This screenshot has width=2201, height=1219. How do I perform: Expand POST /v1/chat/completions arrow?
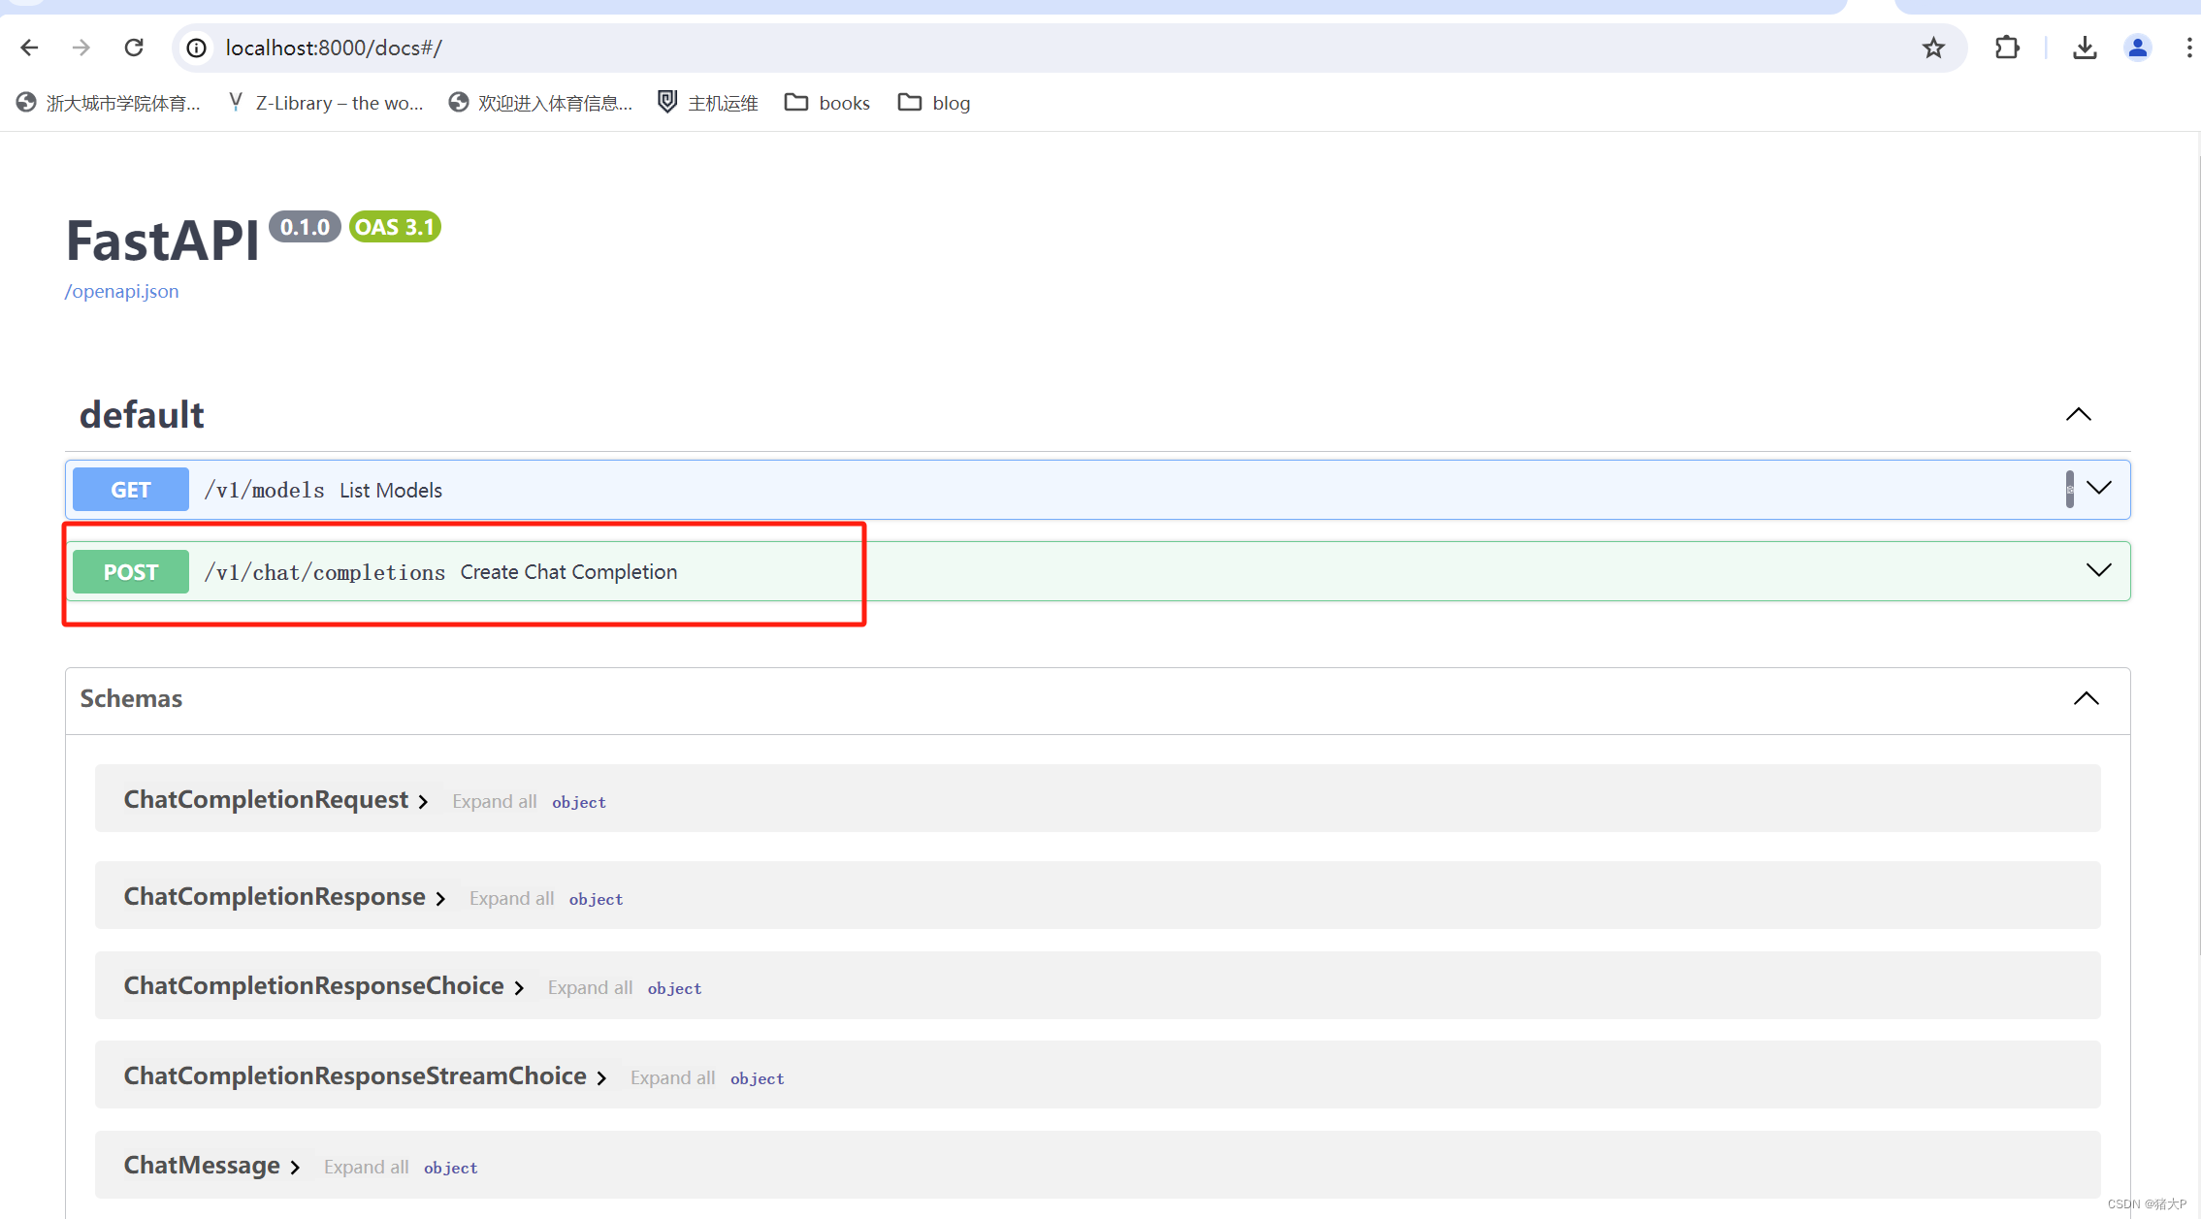pos(2098,570)
